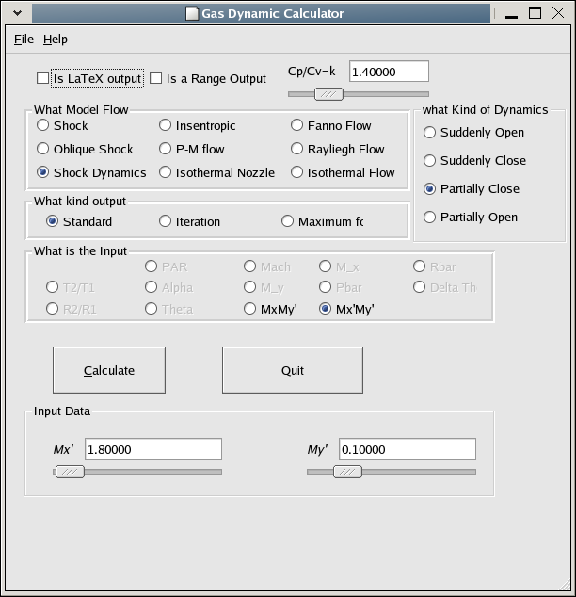Click the Quit button

point(293,370)
